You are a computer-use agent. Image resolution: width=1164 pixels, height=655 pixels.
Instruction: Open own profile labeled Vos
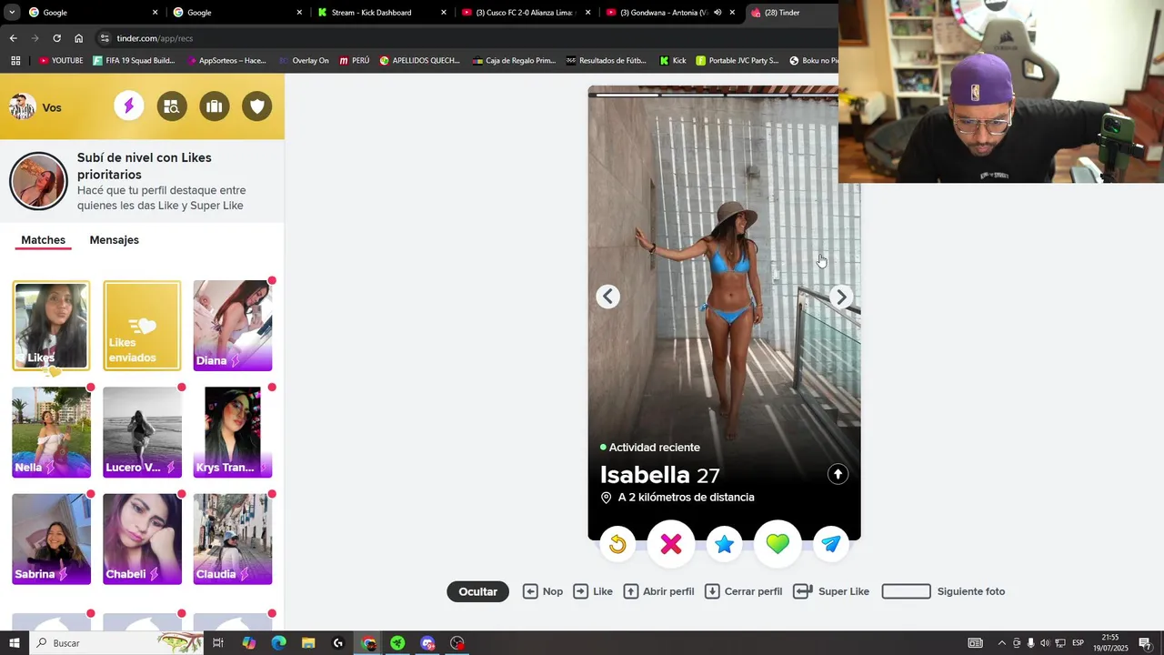click(35, 107)
